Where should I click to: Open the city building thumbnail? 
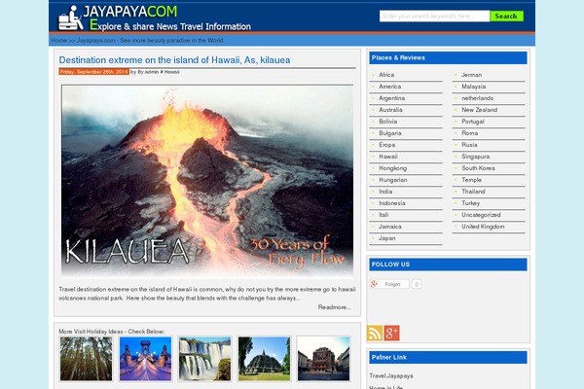pos(323,359)
